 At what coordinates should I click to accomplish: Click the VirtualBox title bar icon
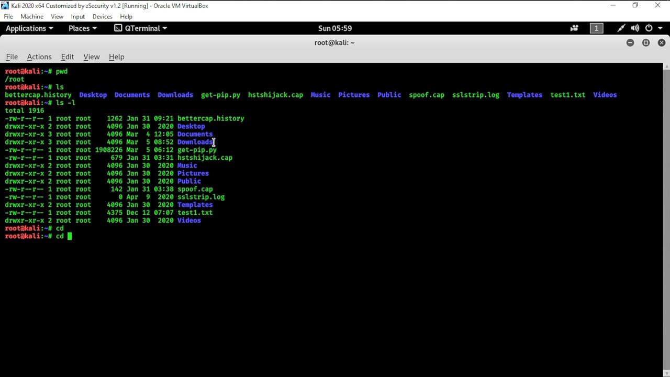click(x=5, y=5)
